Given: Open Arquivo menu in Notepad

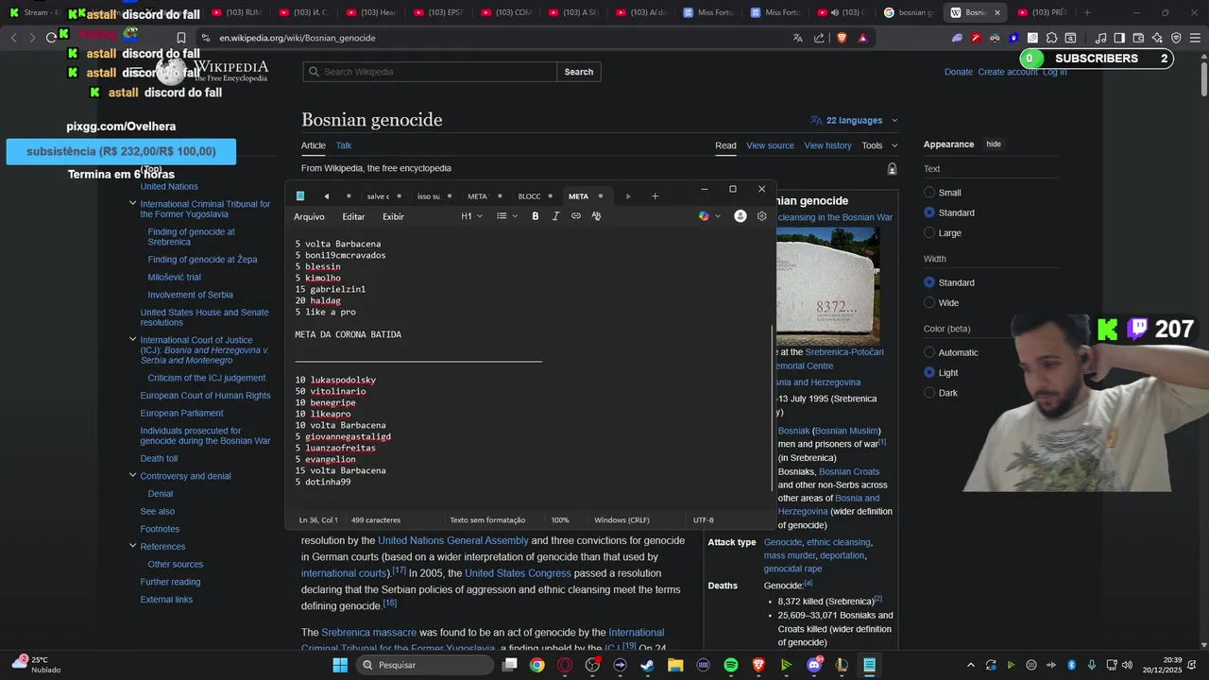Looking at the screenshot, I should click(x=309, y=216).
